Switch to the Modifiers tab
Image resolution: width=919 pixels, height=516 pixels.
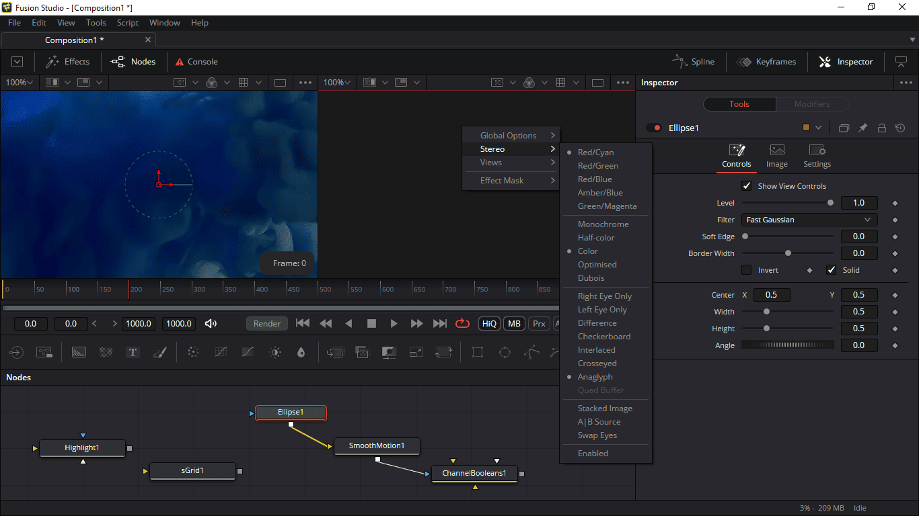(x=812, y=104)
